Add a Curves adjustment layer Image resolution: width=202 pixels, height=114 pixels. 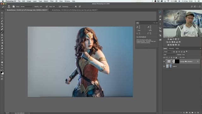(173, 39)
